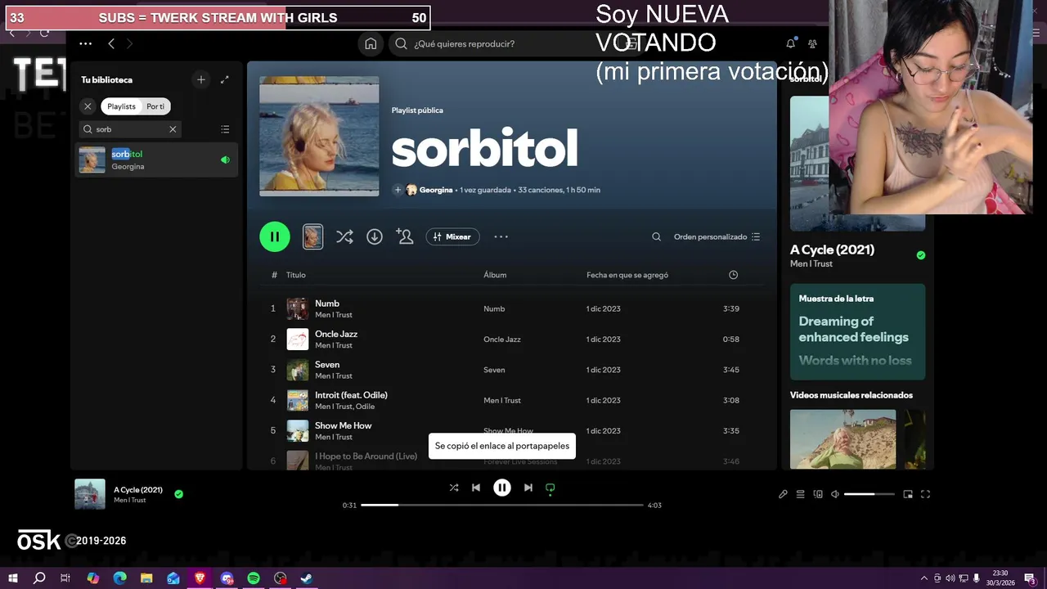The height and width of the screenshot is (589, 1047).
Task: Open connect to a device
Action: (x=818, y=494)
